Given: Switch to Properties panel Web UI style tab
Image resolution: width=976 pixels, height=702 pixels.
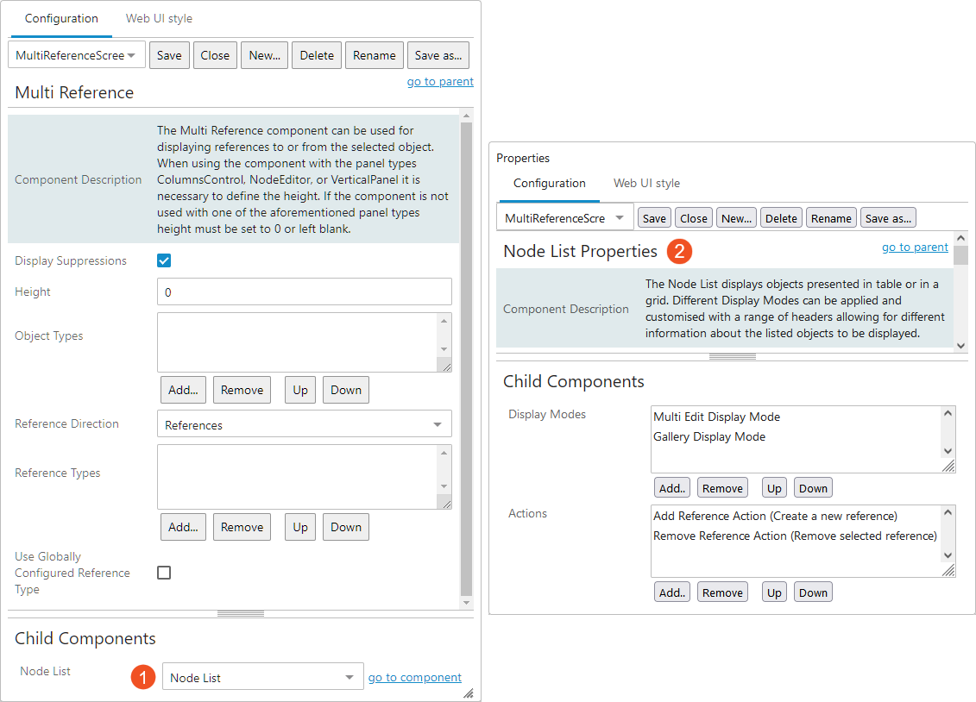Looking at the screenshot, I should 646,183.
